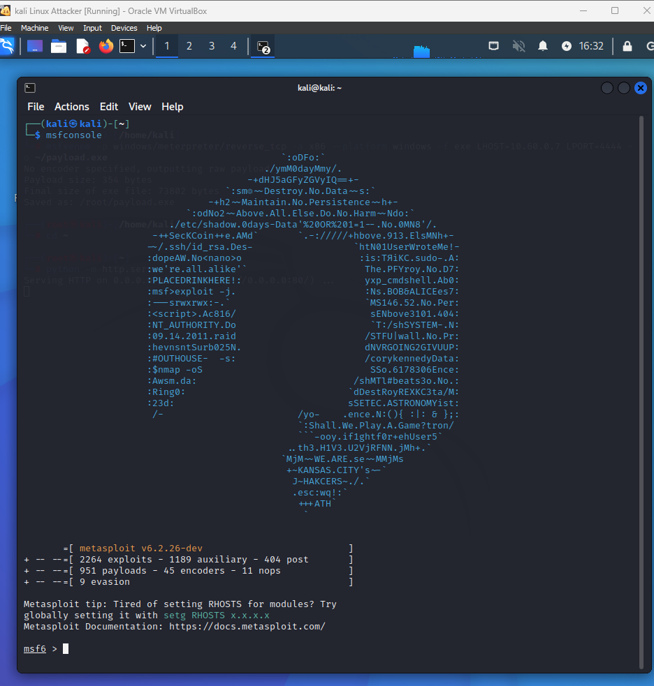654x686 pixels.
Task: Unmute audio via the crossed speaker icon
Action: point(520,45)
